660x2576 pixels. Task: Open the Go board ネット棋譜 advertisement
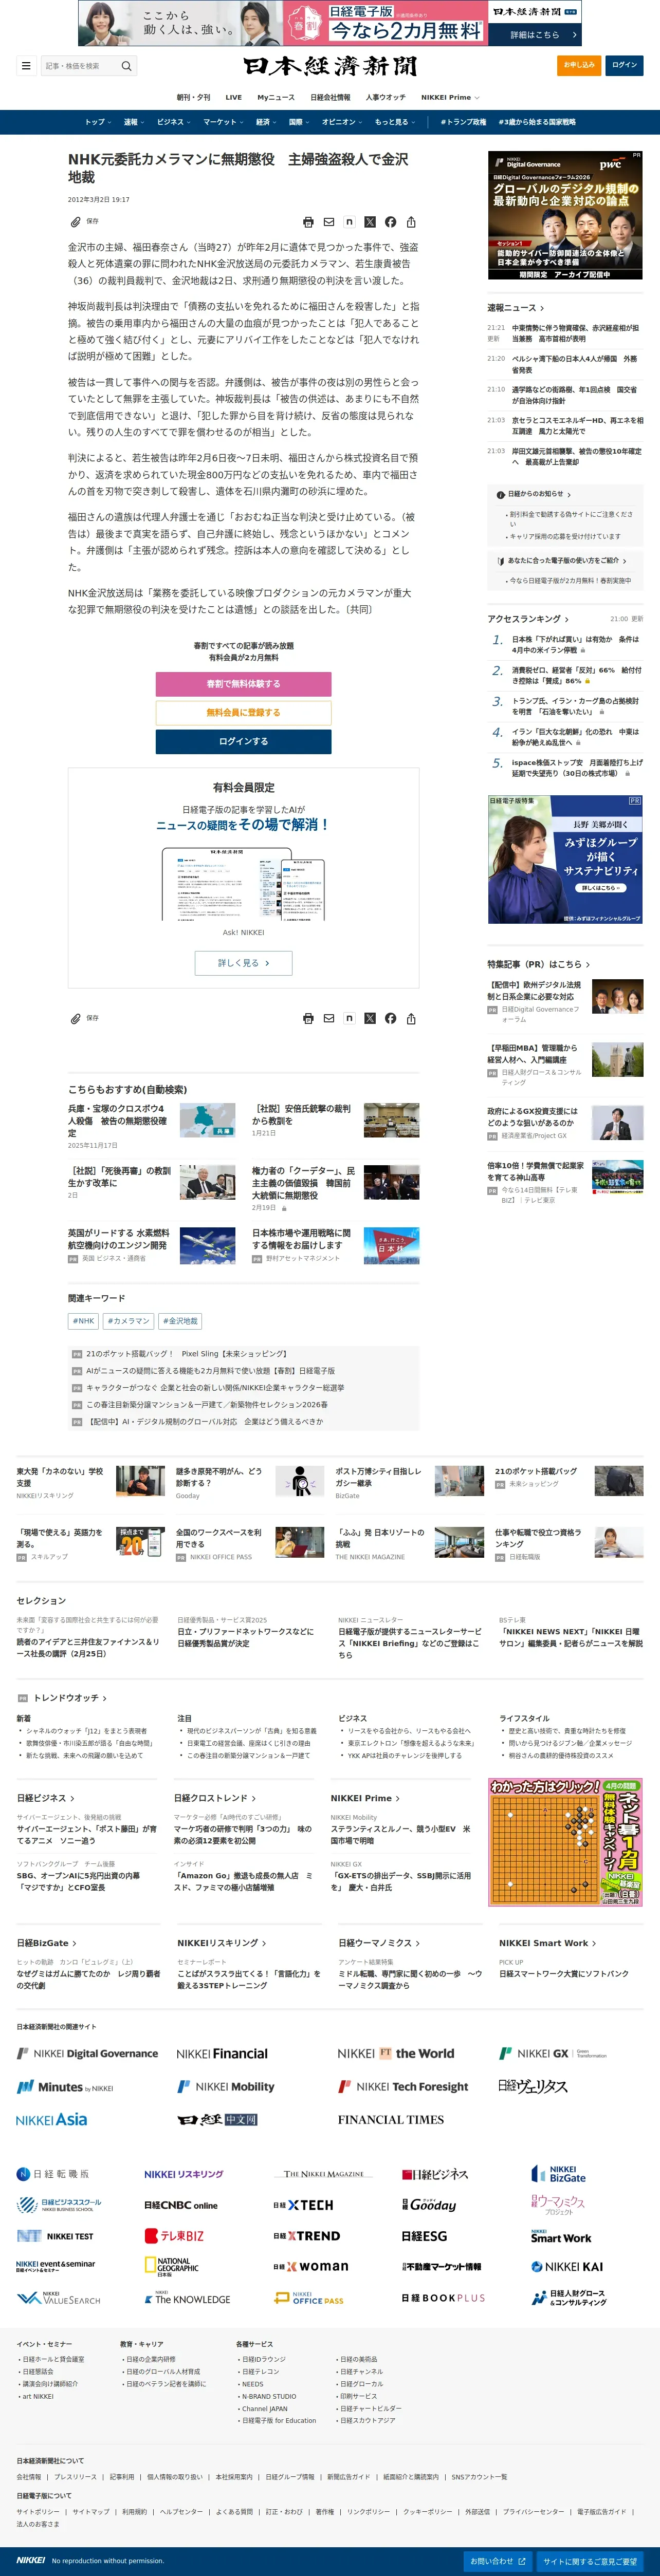[565, 1842]
